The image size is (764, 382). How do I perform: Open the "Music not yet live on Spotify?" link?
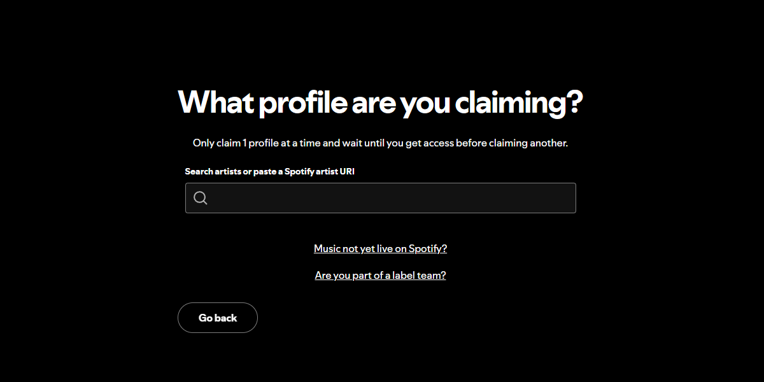click(x=380, y=248)
